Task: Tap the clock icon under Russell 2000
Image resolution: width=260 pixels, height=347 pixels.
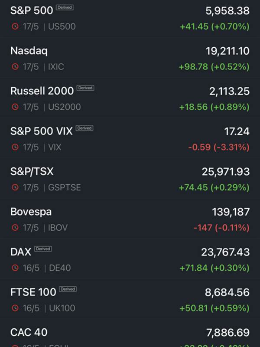Action: tap(15, 107)
